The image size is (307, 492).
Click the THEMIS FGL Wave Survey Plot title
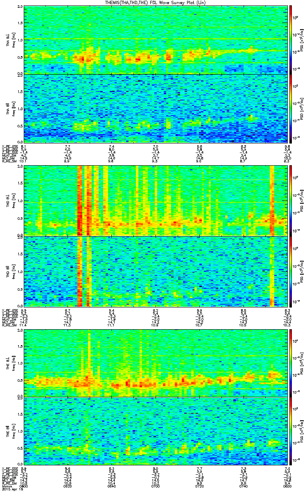tap(156, 3)
